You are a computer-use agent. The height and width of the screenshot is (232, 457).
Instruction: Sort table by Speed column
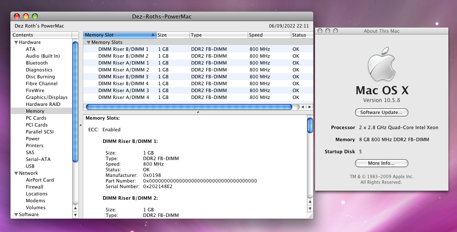click(x=269, y=35)
